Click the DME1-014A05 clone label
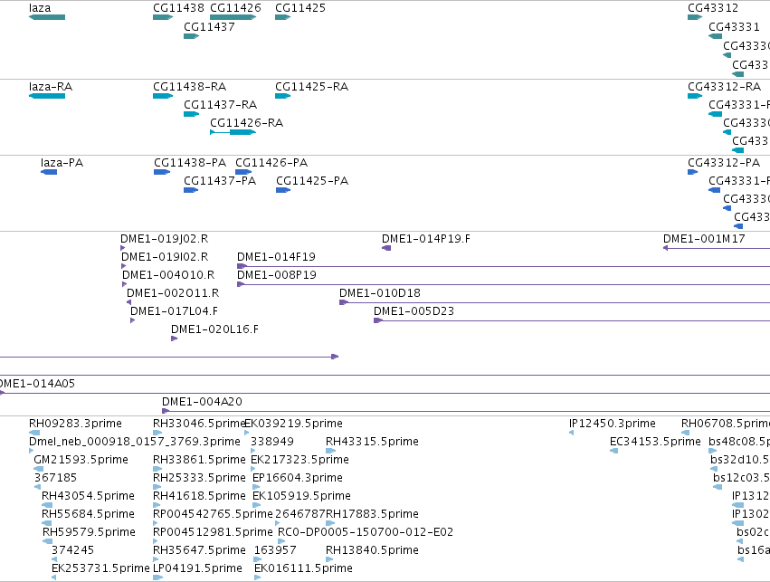This screenshot has height=582, width=770. click(37, 384)
